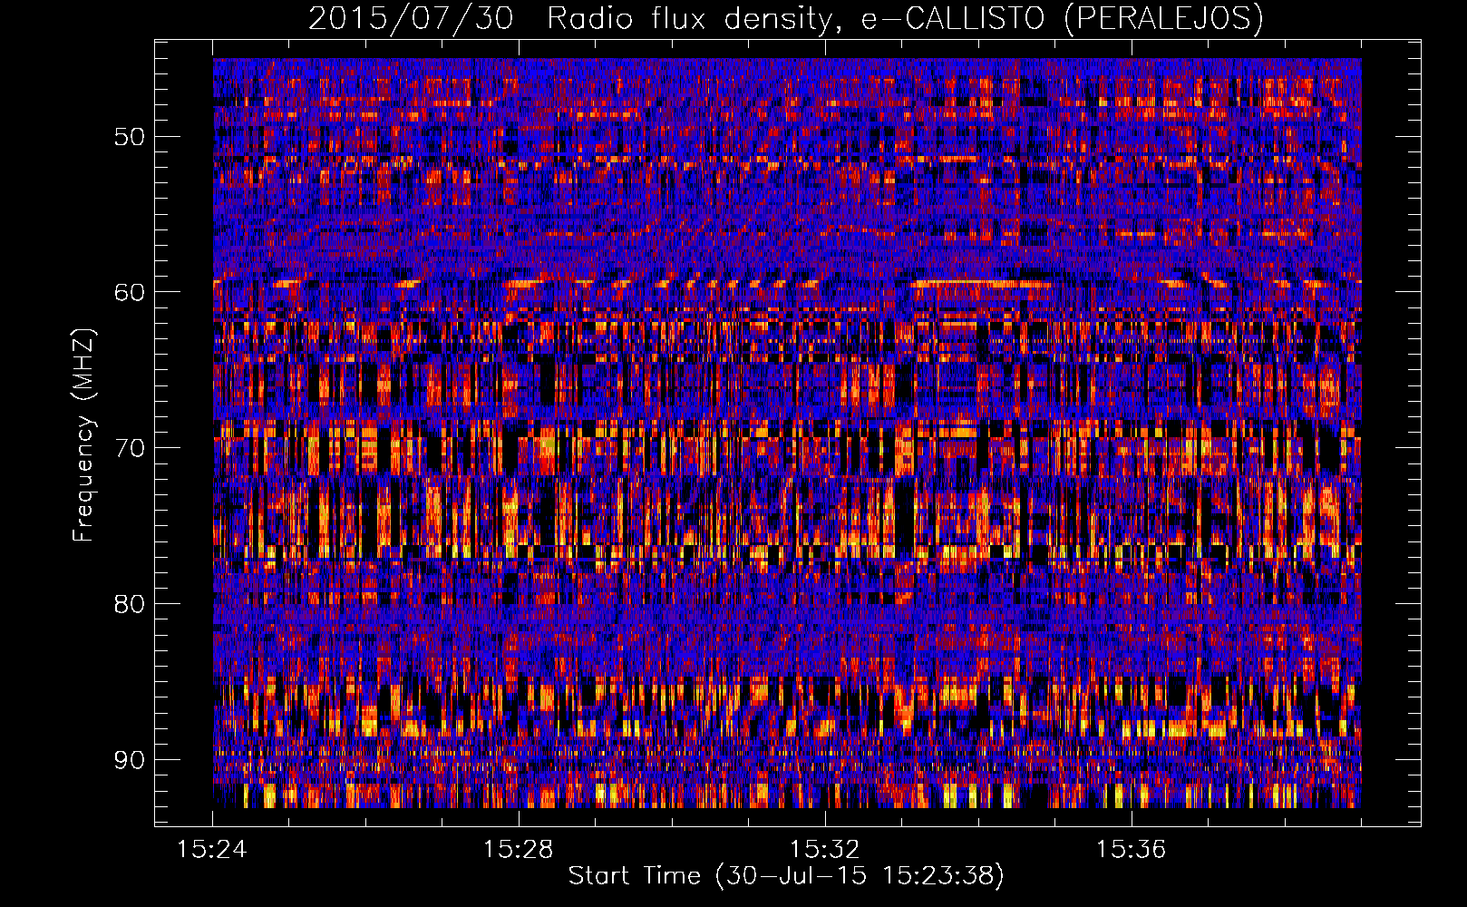Click the 'Start Time (30-Jul-15 15:23:38)' label
The width and height of the screenshot is (1467, 907).
(786, 876)
